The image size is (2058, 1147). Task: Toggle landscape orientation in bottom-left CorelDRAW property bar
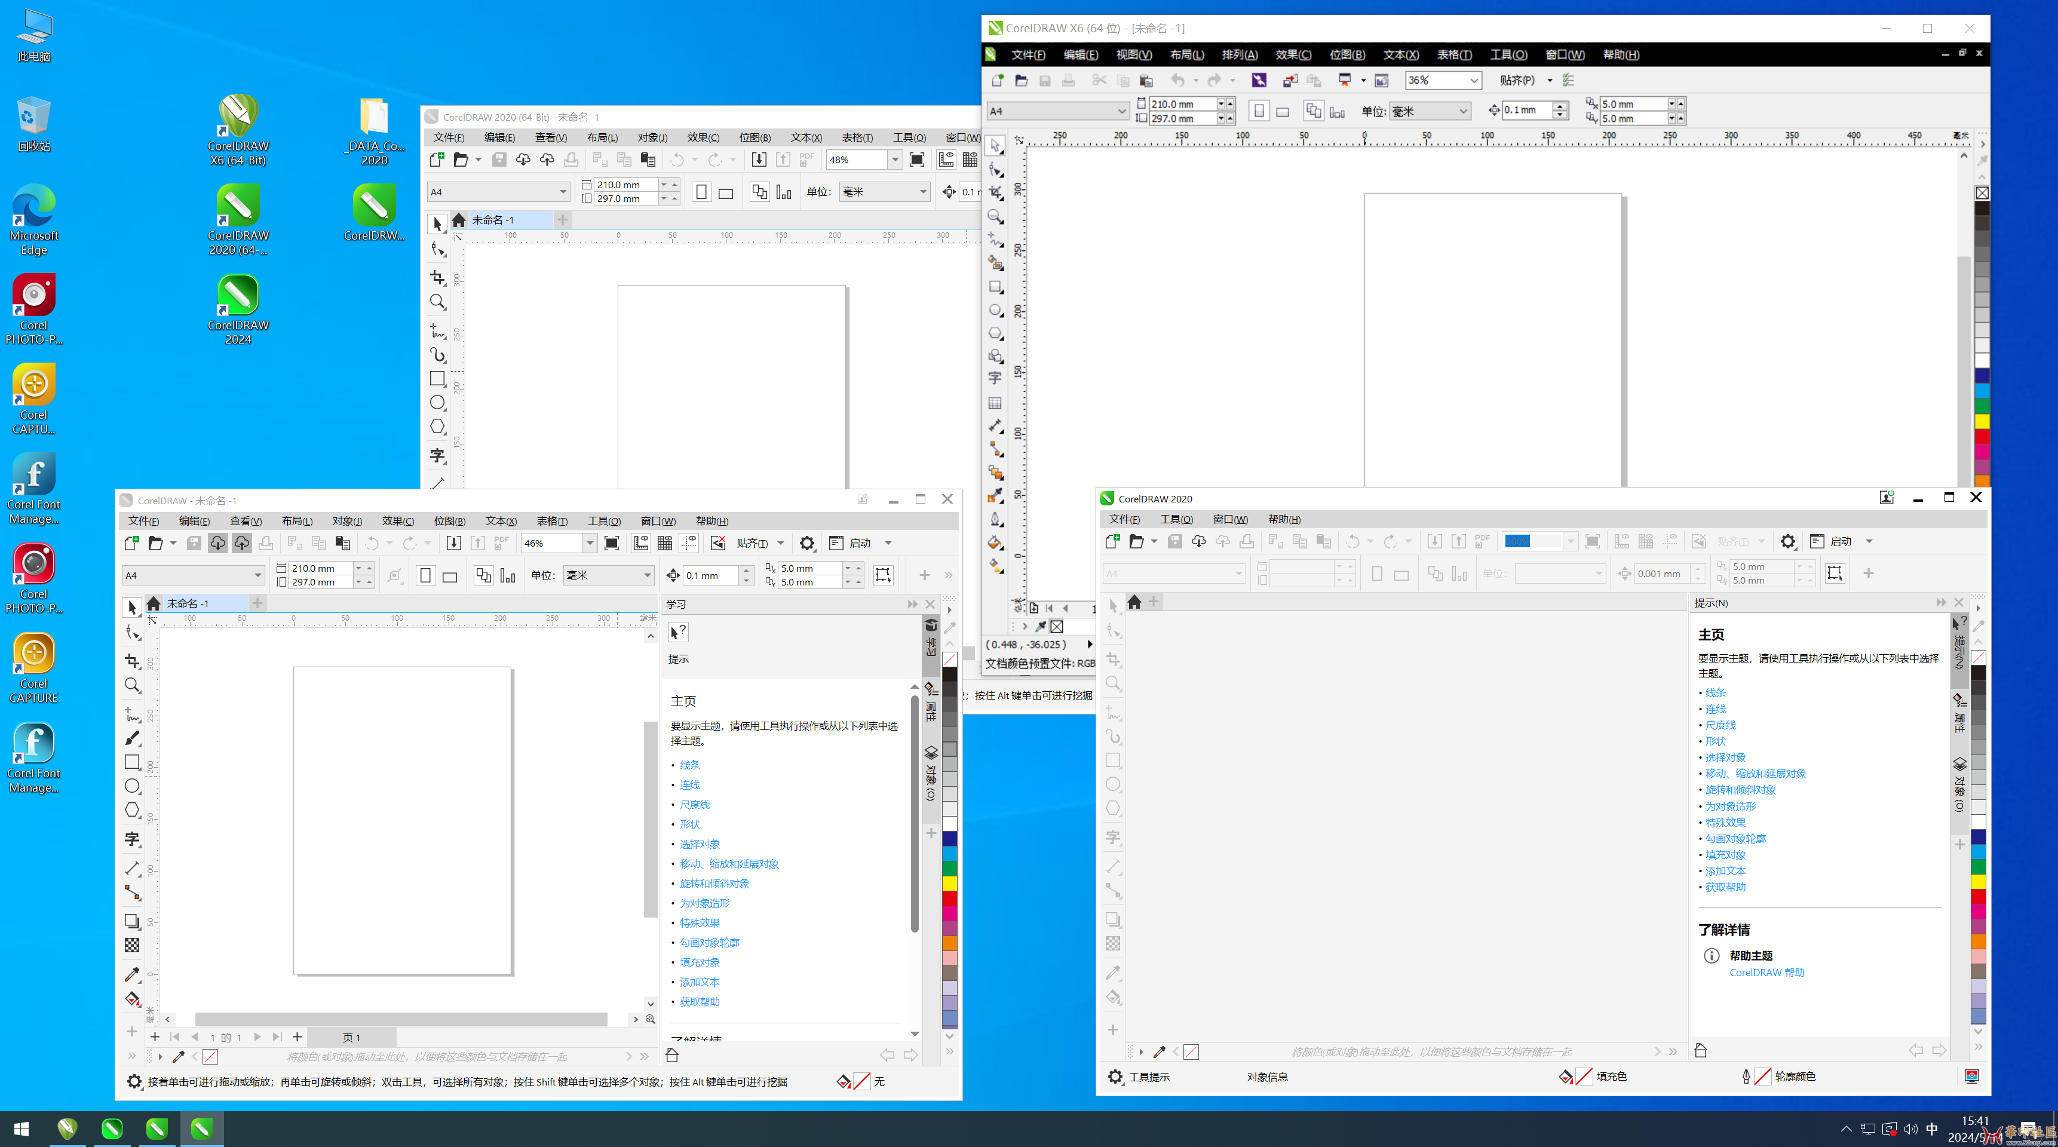pos(450,576)
